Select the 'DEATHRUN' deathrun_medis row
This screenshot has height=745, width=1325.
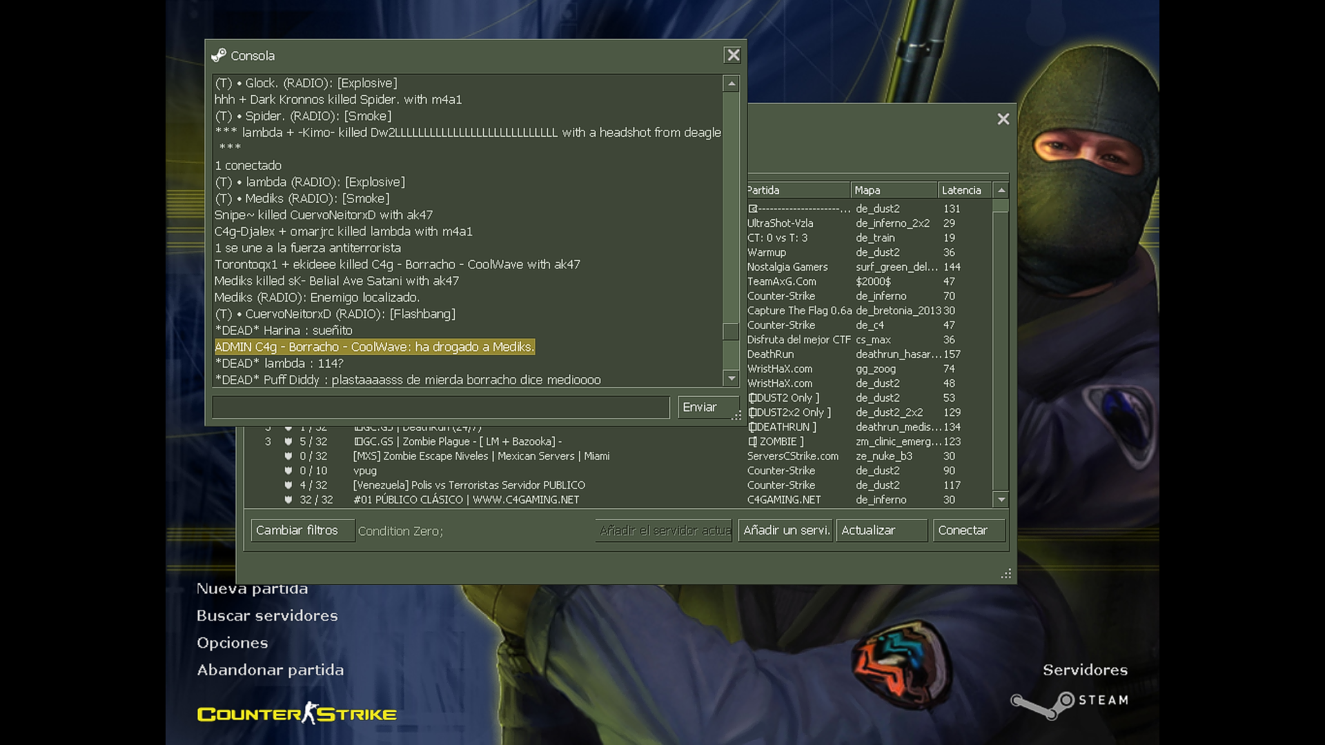point(870,427)
